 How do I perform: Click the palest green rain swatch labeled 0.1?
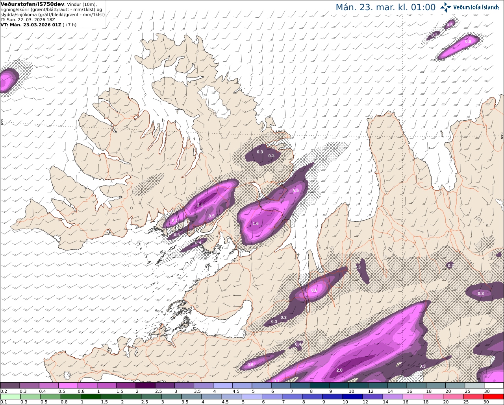tap(10, 396)
